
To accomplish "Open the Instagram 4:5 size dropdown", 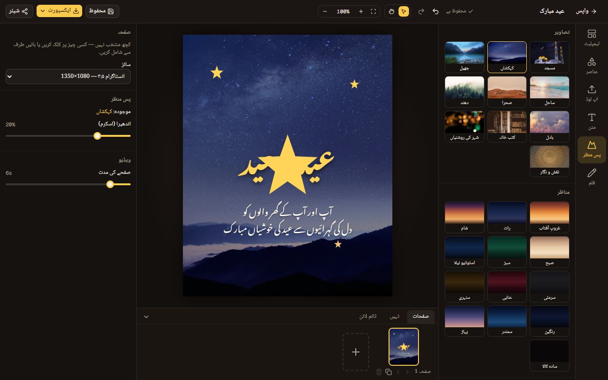I will 68,76.
